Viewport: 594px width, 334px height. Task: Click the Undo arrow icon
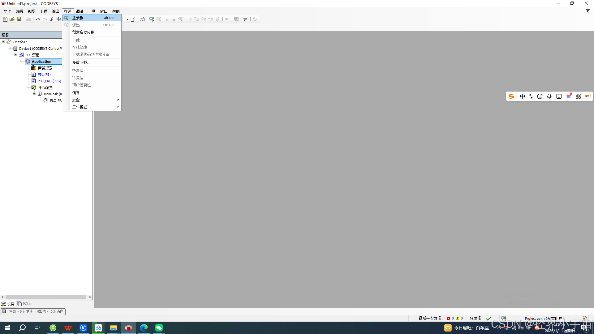pyautogui.click(x=38, y=19)
